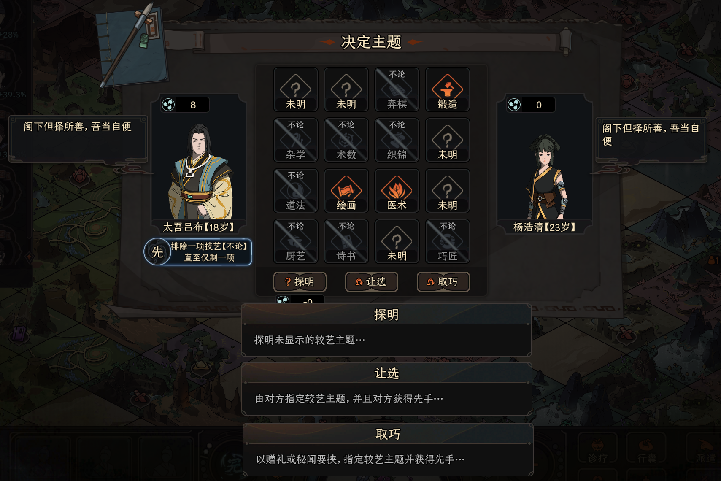The image size is (721, 481).
Task: Pick the 医术 medicine skill tile
Action: tap(397, 191)
